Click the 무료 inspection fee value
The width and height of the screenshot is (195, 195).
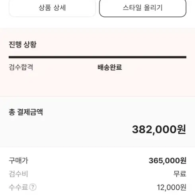pyautogui.click(x=180, y=174)
